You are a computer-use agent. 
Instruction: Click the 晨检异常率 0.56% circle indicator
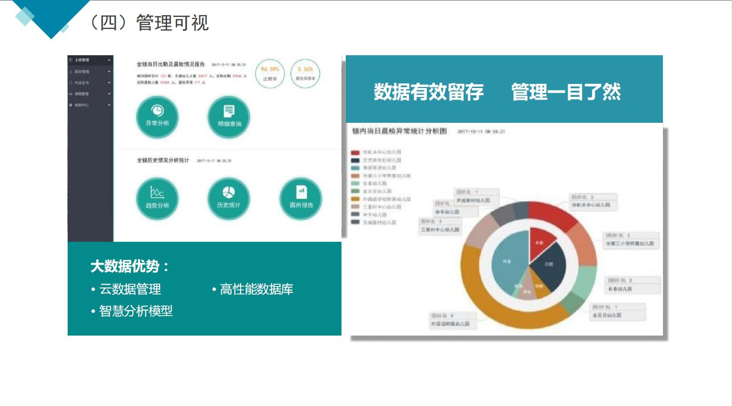[x=305, y=74]
